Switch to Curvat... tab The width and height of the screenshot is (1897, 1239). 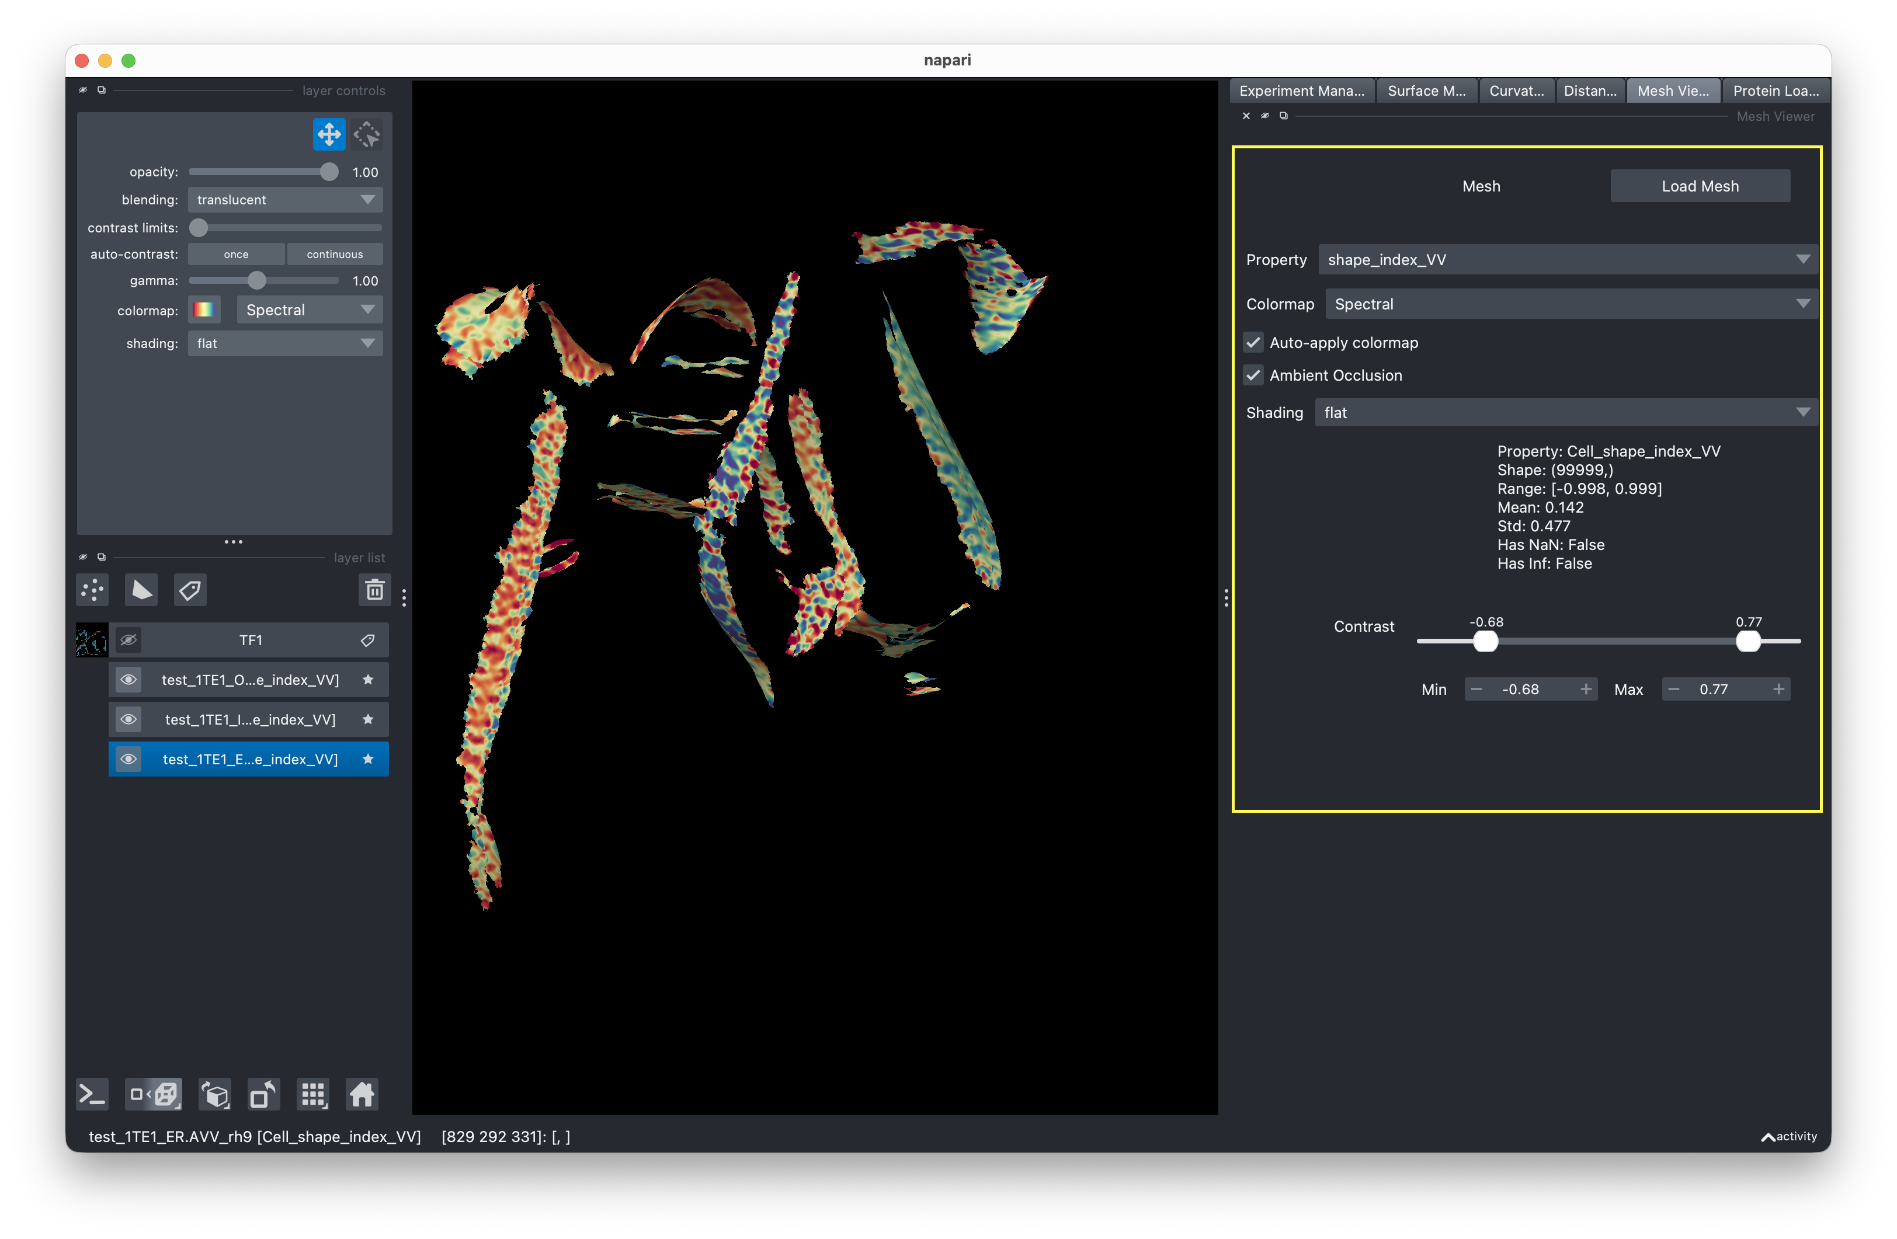[1516, 91]
